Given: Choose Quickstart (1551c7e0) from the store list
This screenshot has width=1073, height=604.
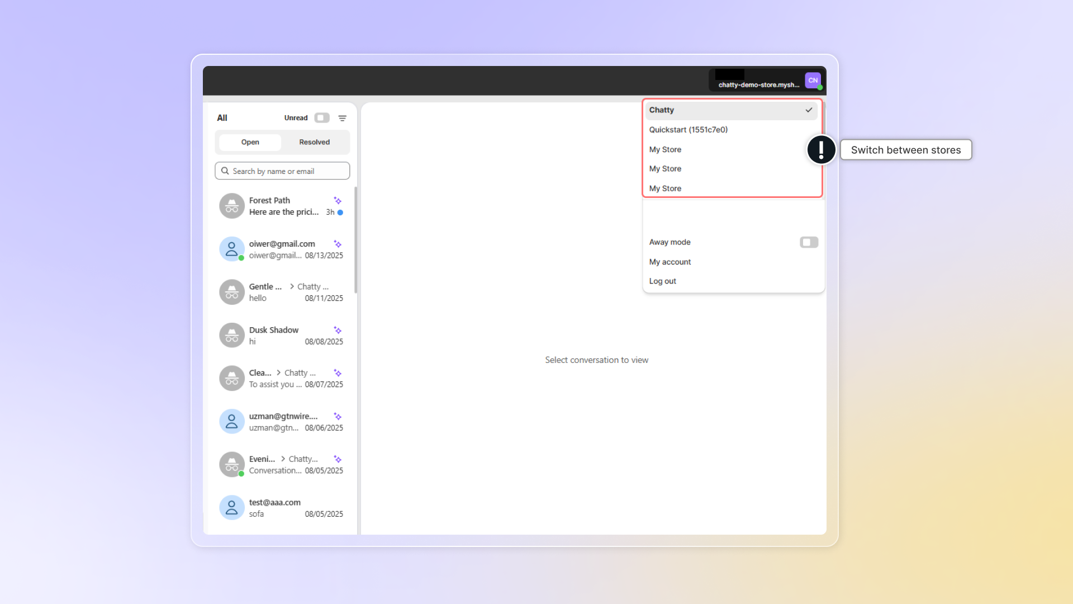Looking at the screenshot, I should [x=689, y=130].
